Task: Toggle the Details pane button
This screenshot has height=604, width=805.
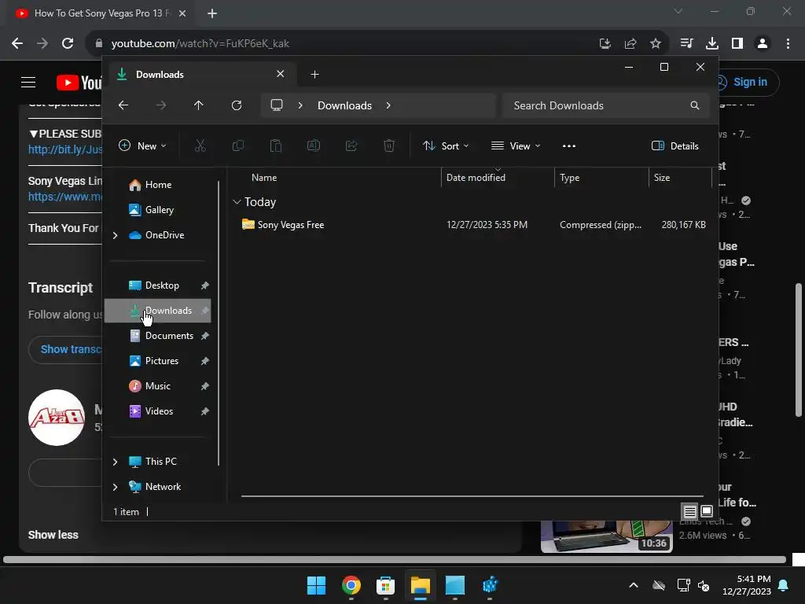Action: tap(675, 145)
